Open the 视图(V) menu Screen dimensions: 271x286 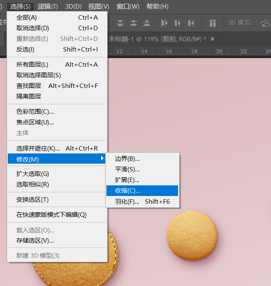(99, 7)
